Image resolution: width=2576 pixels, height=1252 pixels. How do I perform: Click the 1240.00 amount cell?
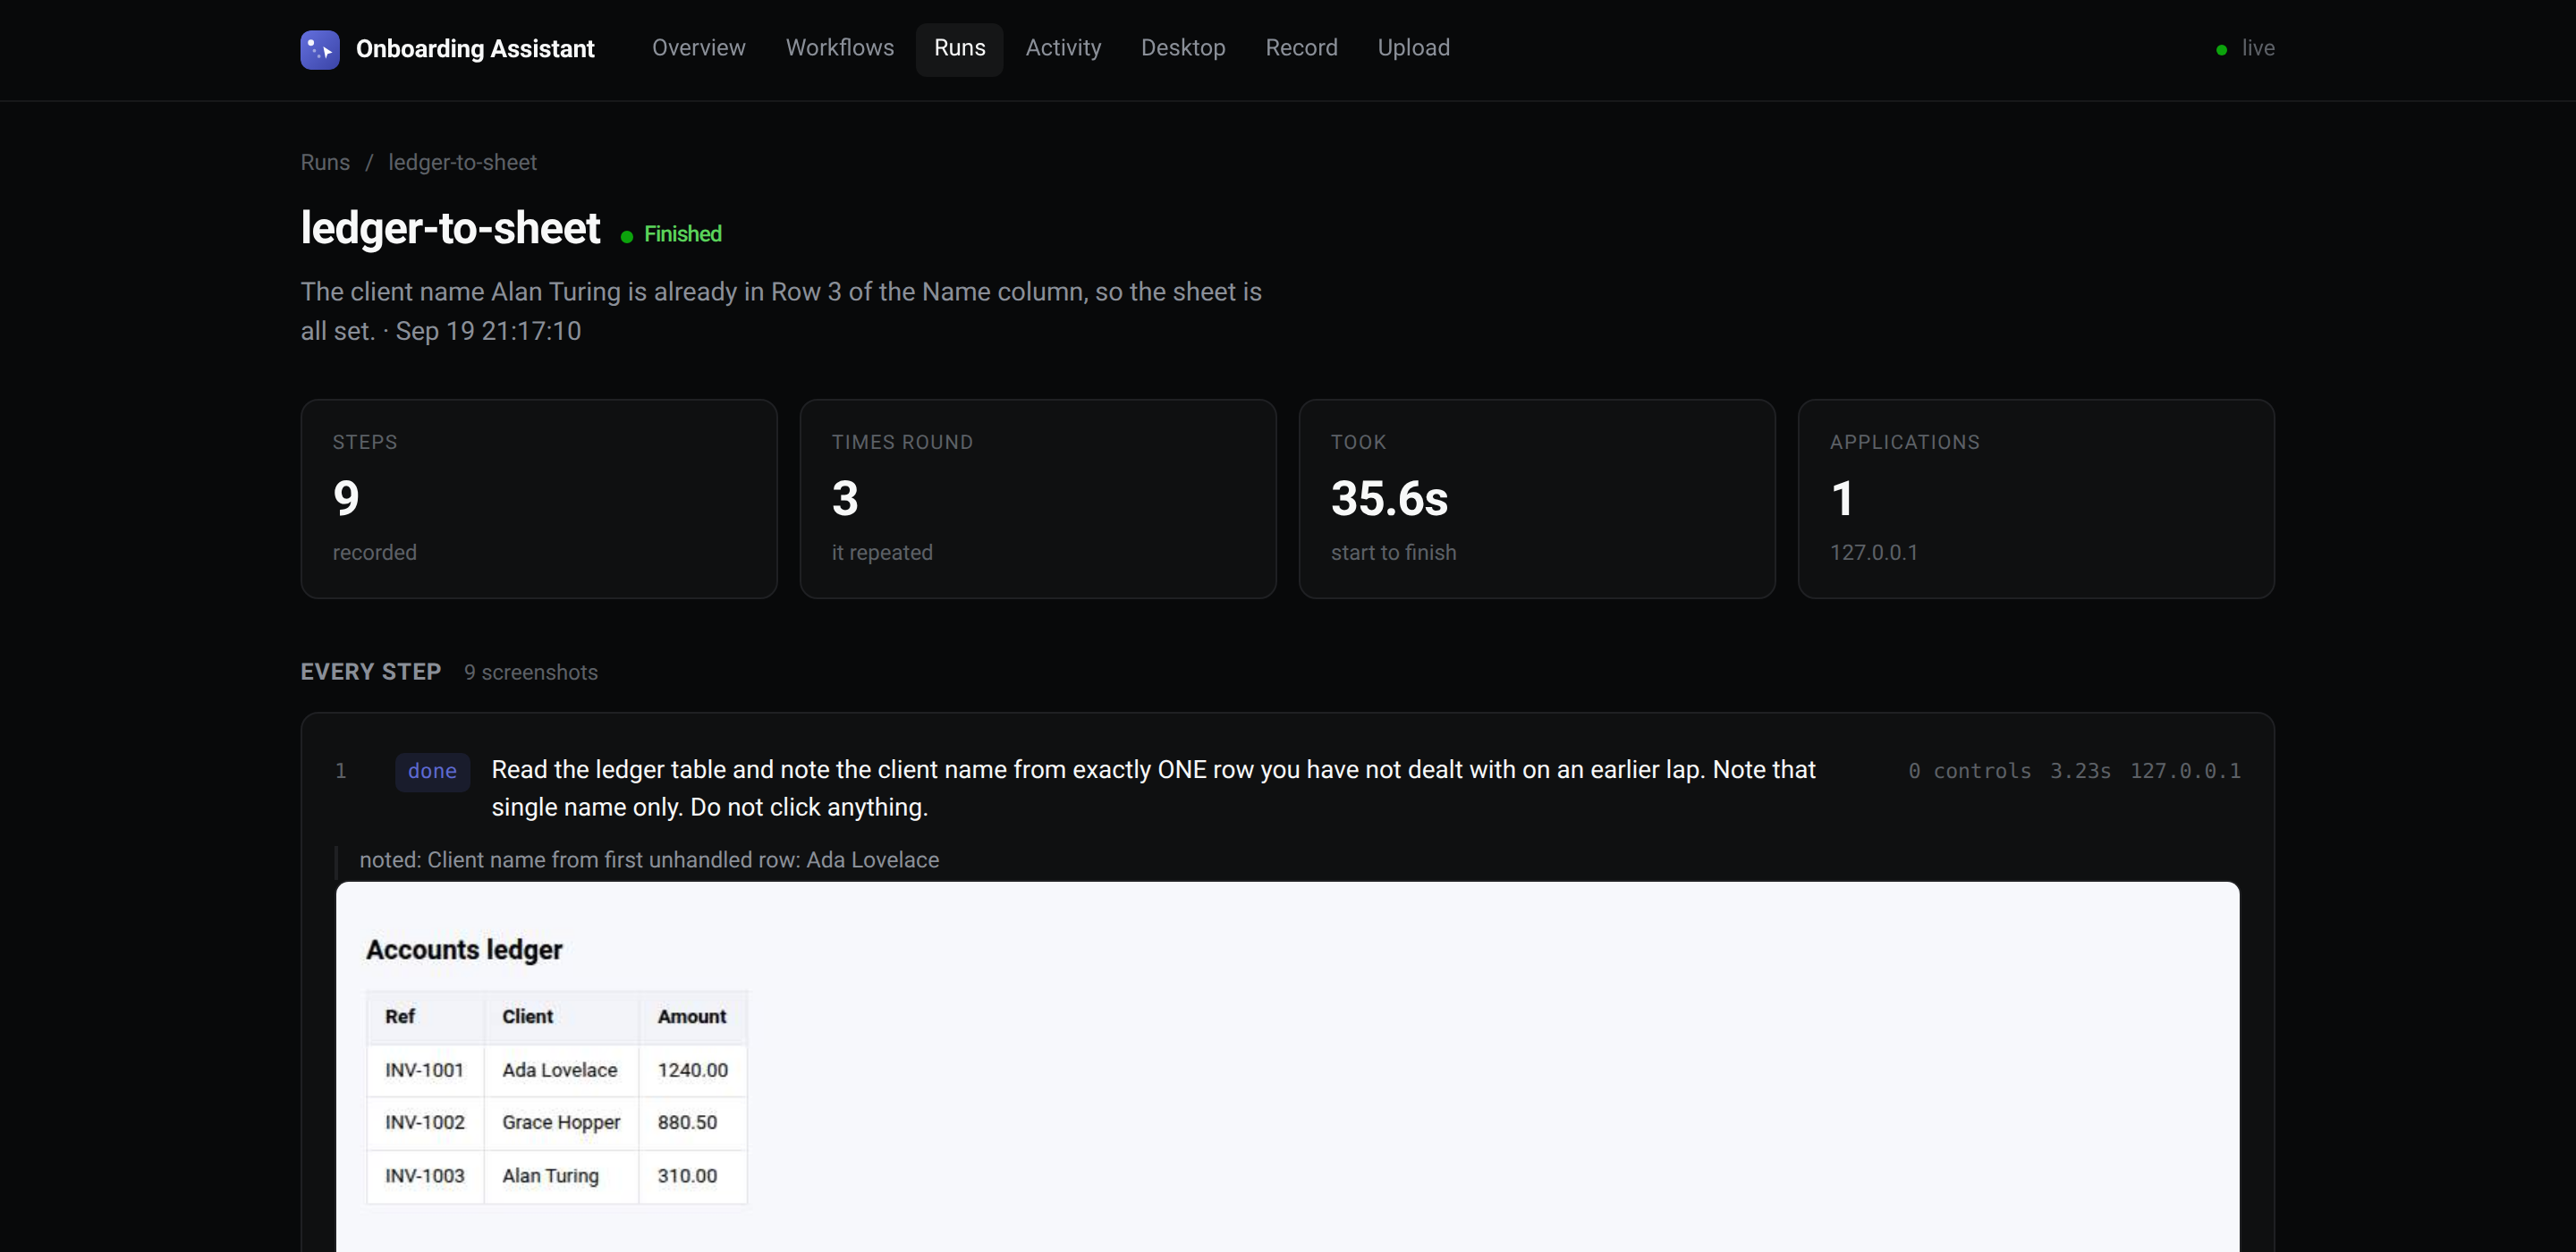pos(693,1070)
